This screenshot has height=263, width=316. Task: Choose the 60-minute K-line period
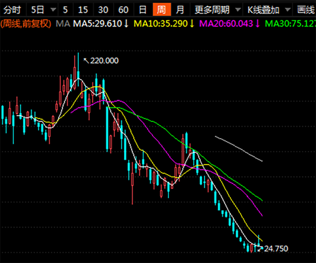[x=124, y=10]
